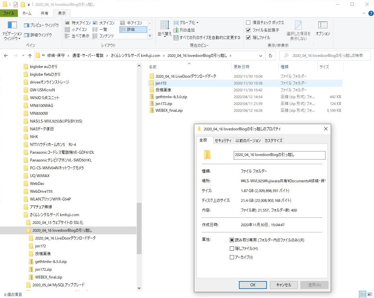Click properties checkmark icon in title bar
The image size is (374, 298).
pyautogui.click(x=16, y=4)
